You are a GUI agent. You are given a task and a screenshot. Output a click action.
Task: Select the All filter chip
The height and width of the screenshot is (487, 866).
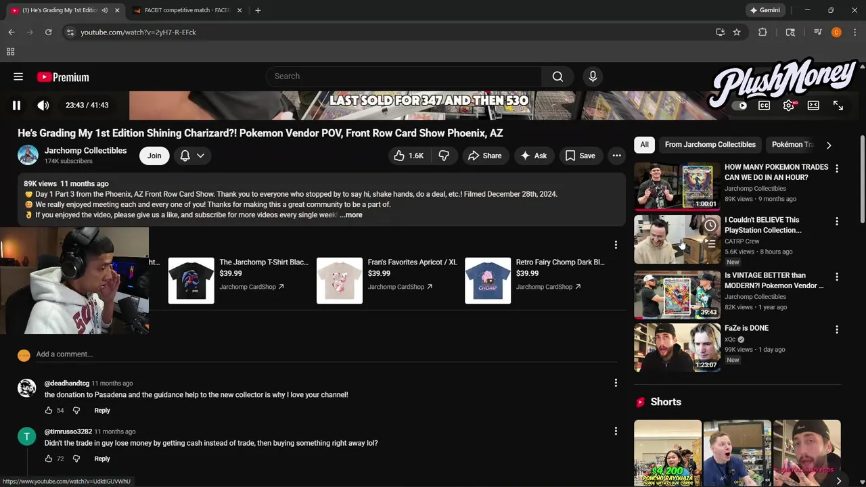tap(644, 145)
